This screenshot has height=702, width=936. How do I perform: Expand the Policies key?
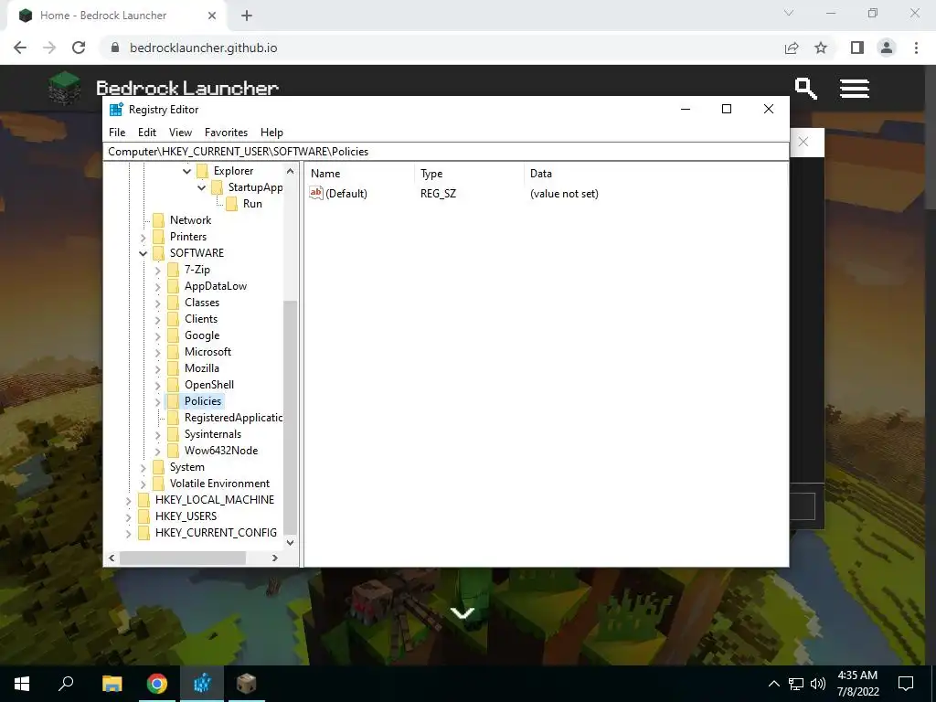(x=157, y=402)
